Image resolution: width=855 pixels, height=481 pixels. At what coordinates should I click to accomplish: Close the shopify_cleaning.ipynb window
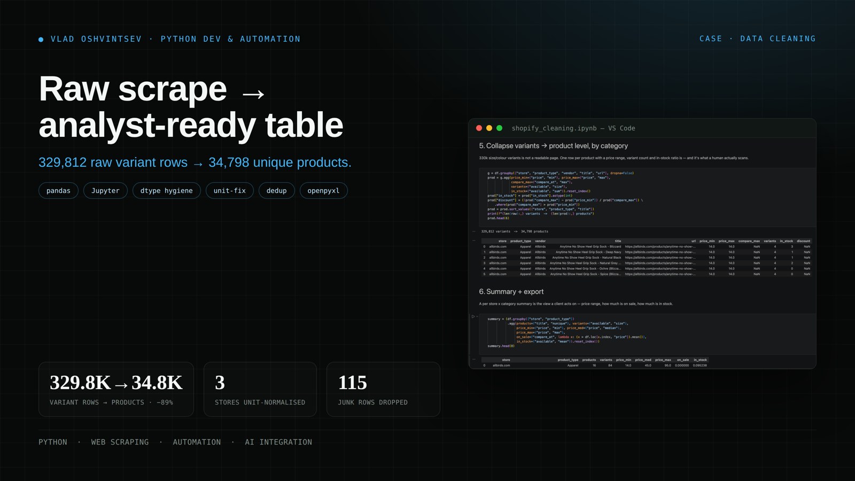click(x=479, y=128)
